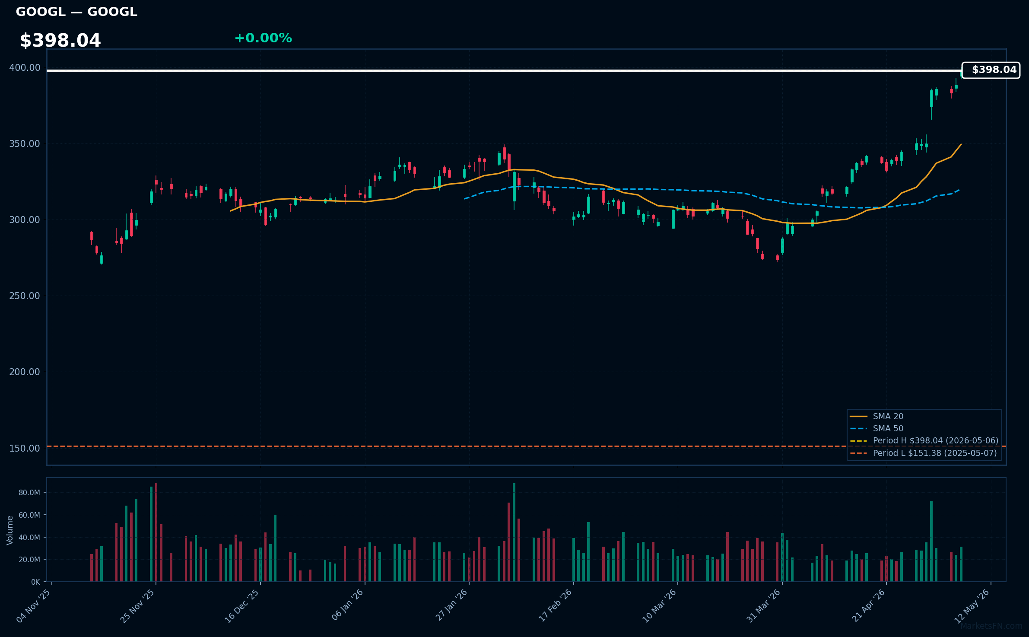Click the 04 Nov '25 date label
1029x637 pixels.
pyautogui.click(x=34, y=606)
